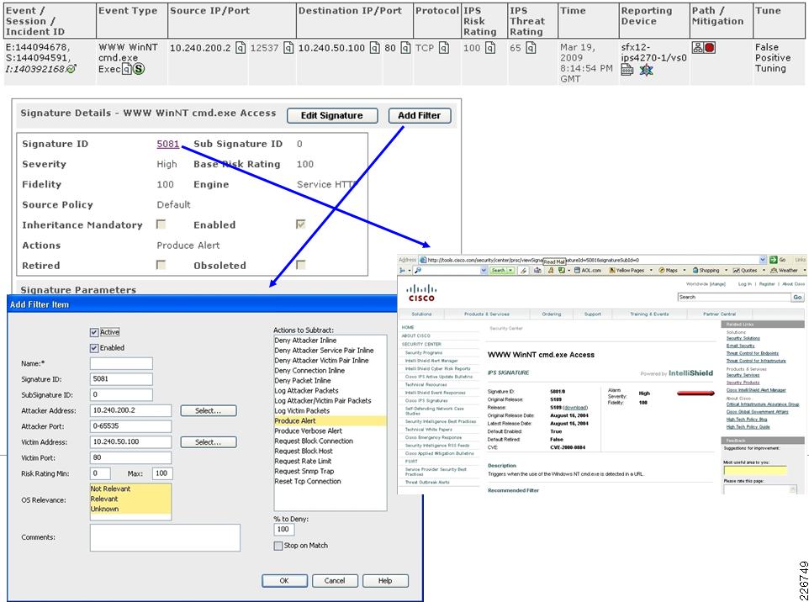Click query icon beside cmd.exe Exec event type
Image resolution: width=809 pixels, height=602 pixels.
tap(126, 69)
